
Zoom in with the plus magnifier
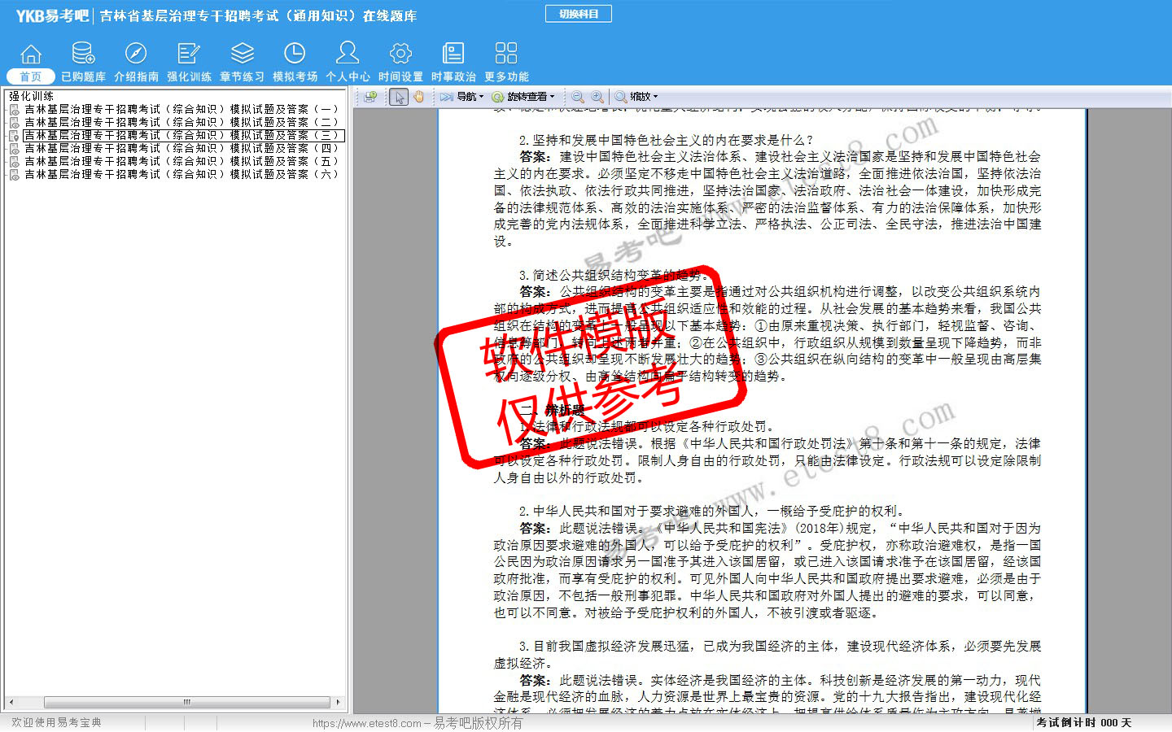(x=597, y=97)
